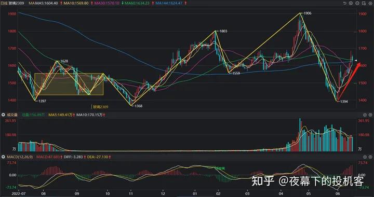The image size is (374, 197).
Task: Select the MA10:1569.80 legend value
Action: (x=76, y=3)
